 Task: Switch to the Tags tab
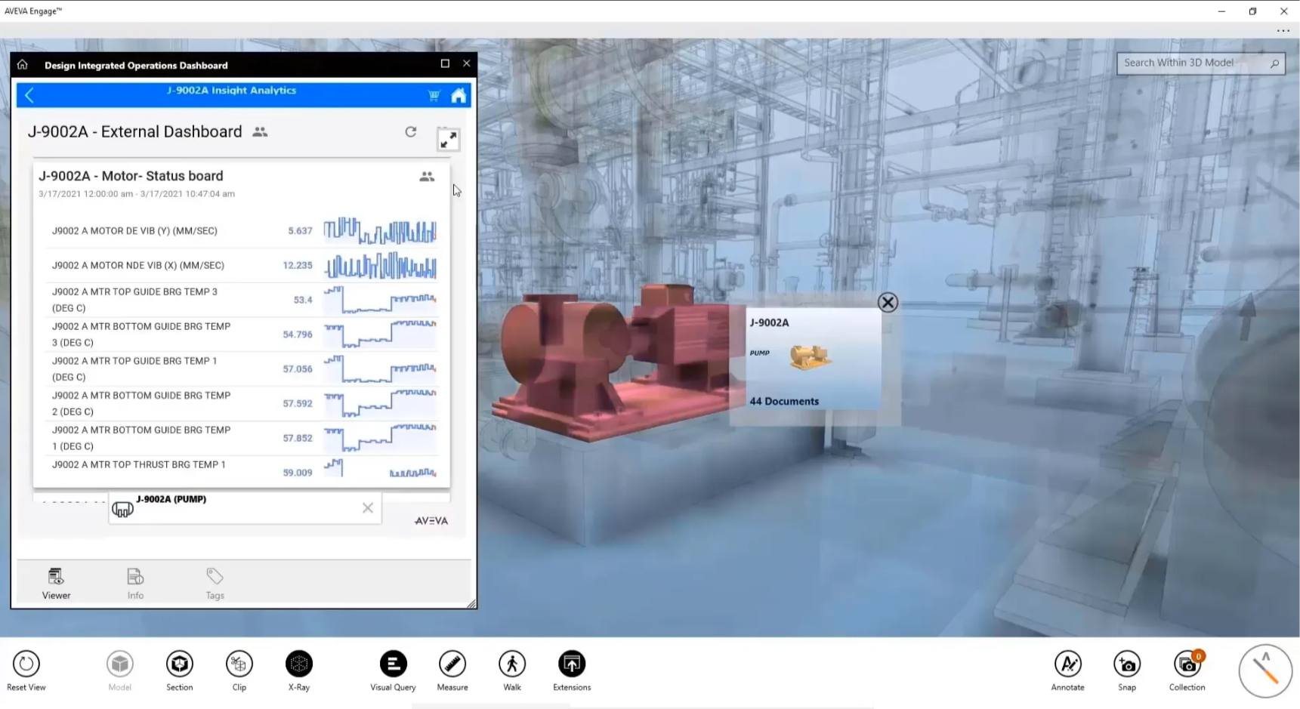pyautogui.click(x=215, y=584)
